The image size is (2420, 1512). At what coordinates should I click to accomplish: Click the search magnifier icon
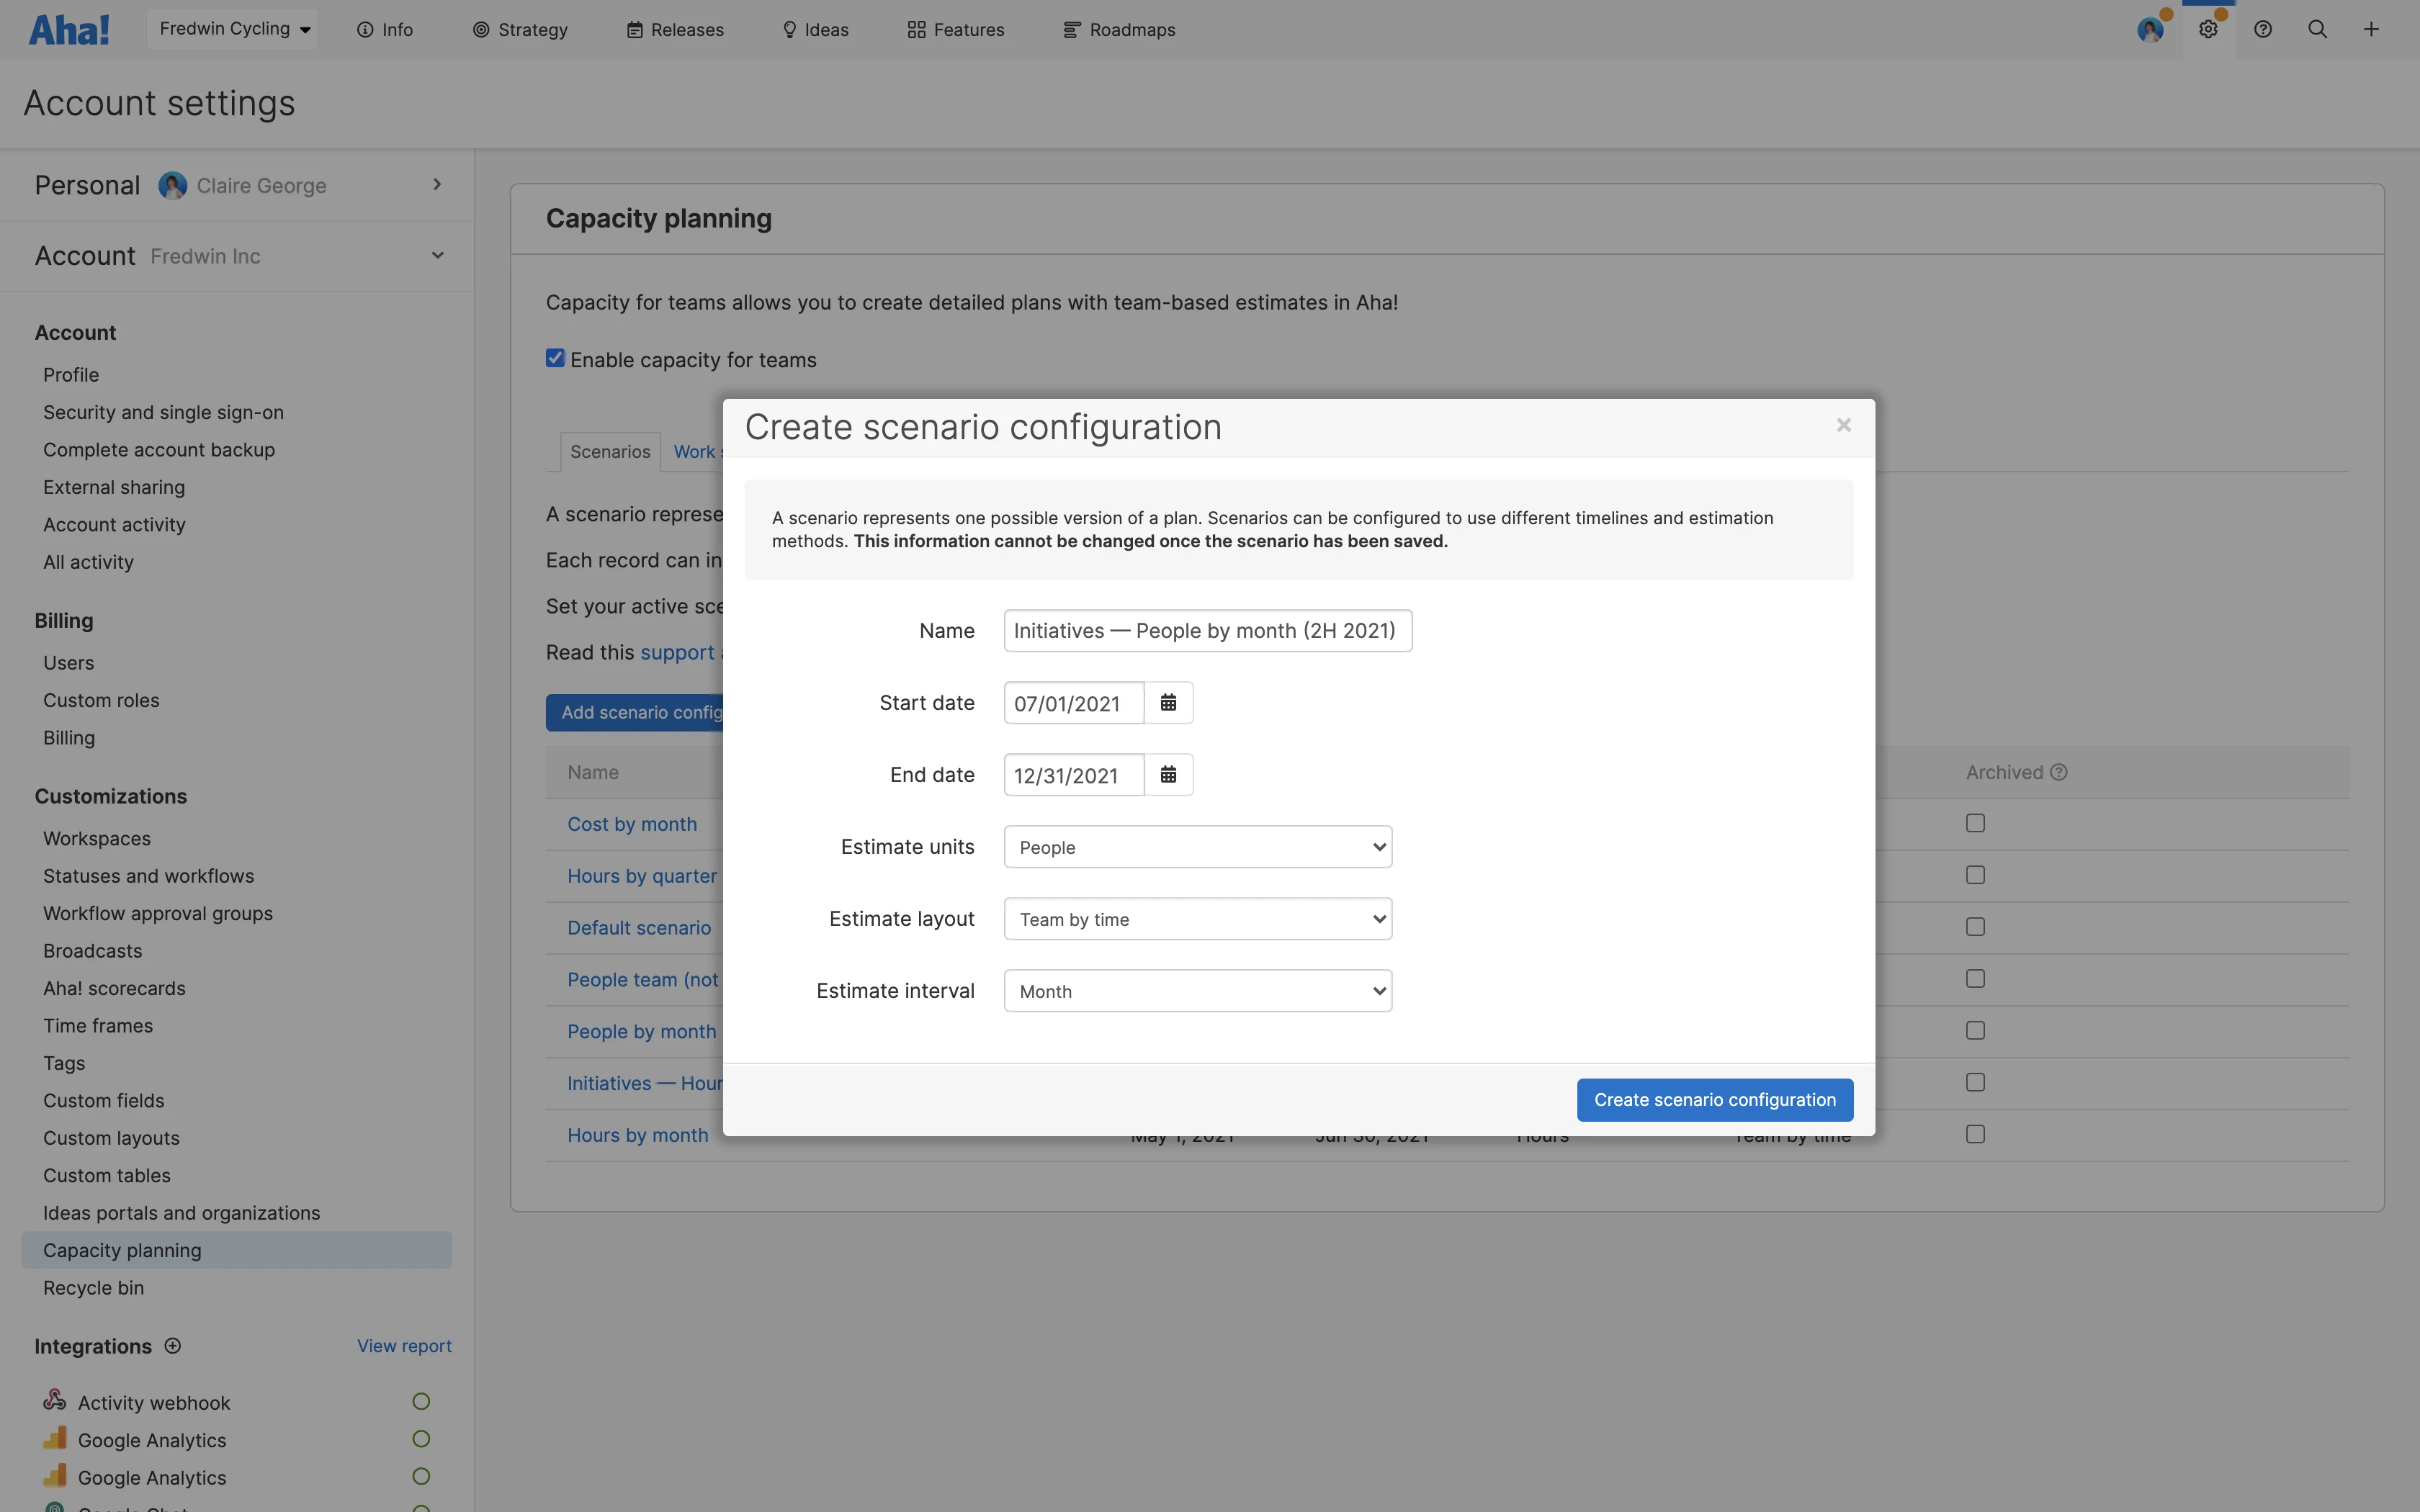point(2317,30)
